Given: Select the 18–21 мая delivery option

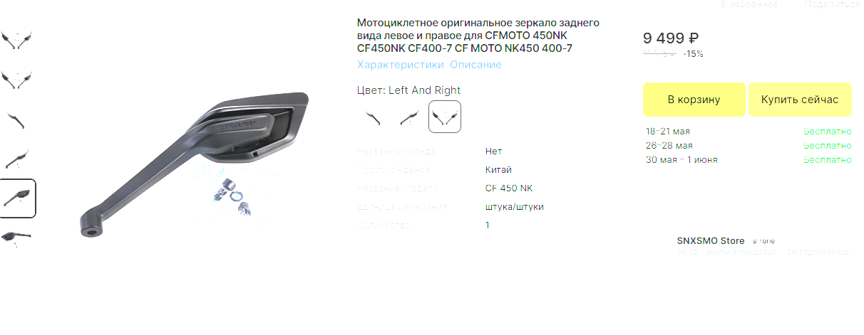Looking at the screenshot, I should (748, 132).
